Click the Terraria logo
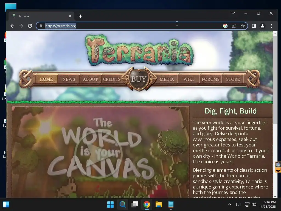Viewport: 281px width, 211px height. 139,50
